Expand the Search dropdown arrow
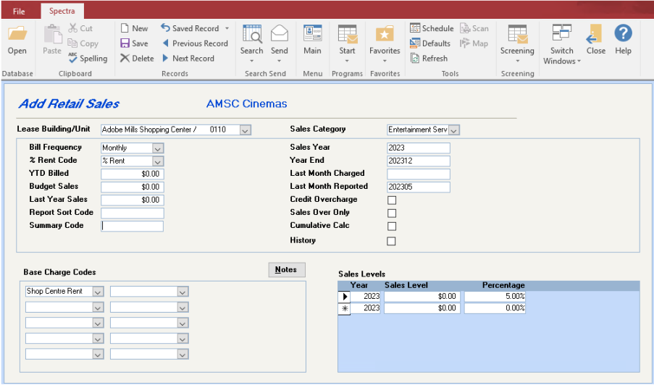654x385 pixels. point(252,61)
